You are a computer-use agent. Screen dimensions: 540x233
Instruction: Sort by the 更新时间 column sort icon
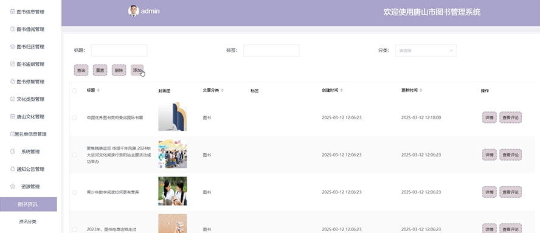421,90
